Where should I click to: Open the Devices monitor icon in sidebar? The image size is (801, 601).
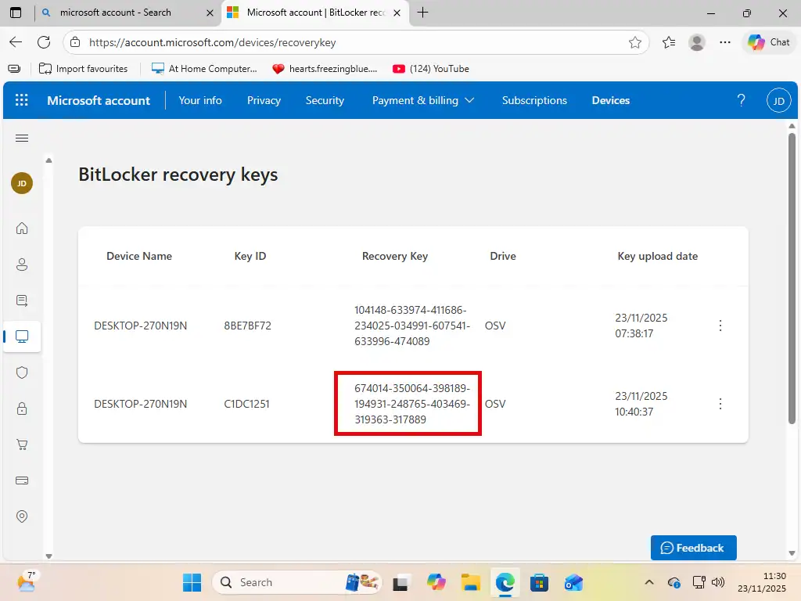22,336
